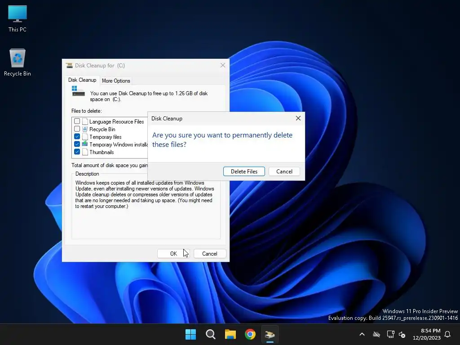The image size is (460, 345).
Task: Launch Google Chrome from taskbar
Action: click(250, 334)
